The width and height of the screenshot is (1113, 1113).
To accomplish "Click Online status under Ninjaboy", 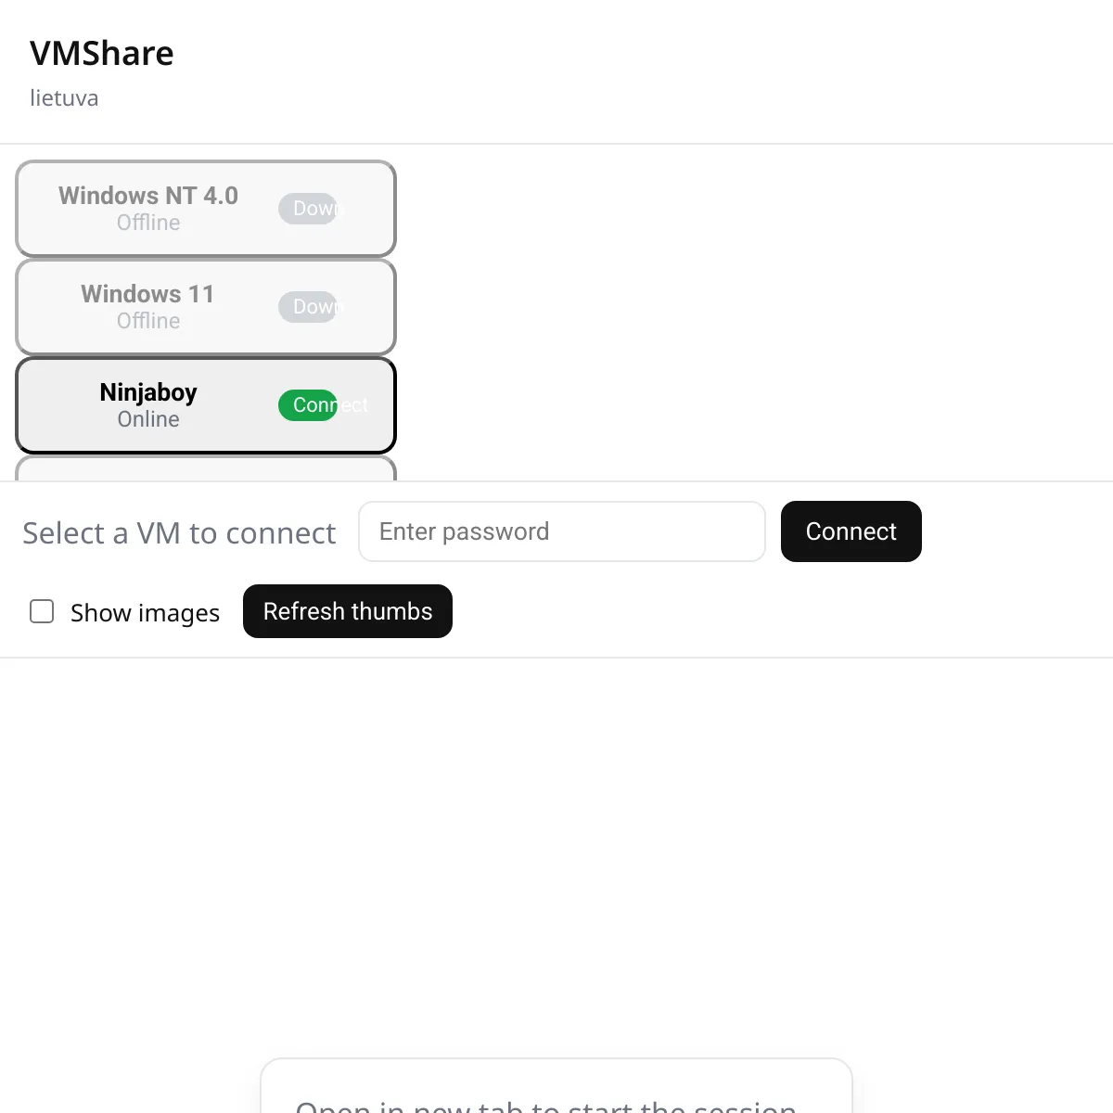I will point(148,419).
